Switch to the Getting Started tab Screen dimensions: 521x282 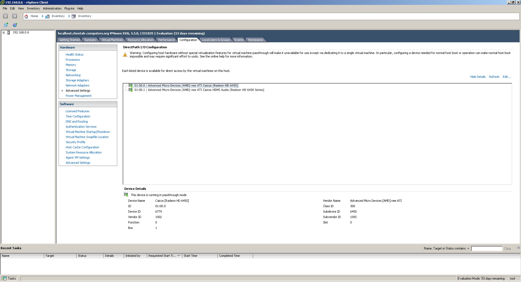pyautogui.click(x=69, y=40)
